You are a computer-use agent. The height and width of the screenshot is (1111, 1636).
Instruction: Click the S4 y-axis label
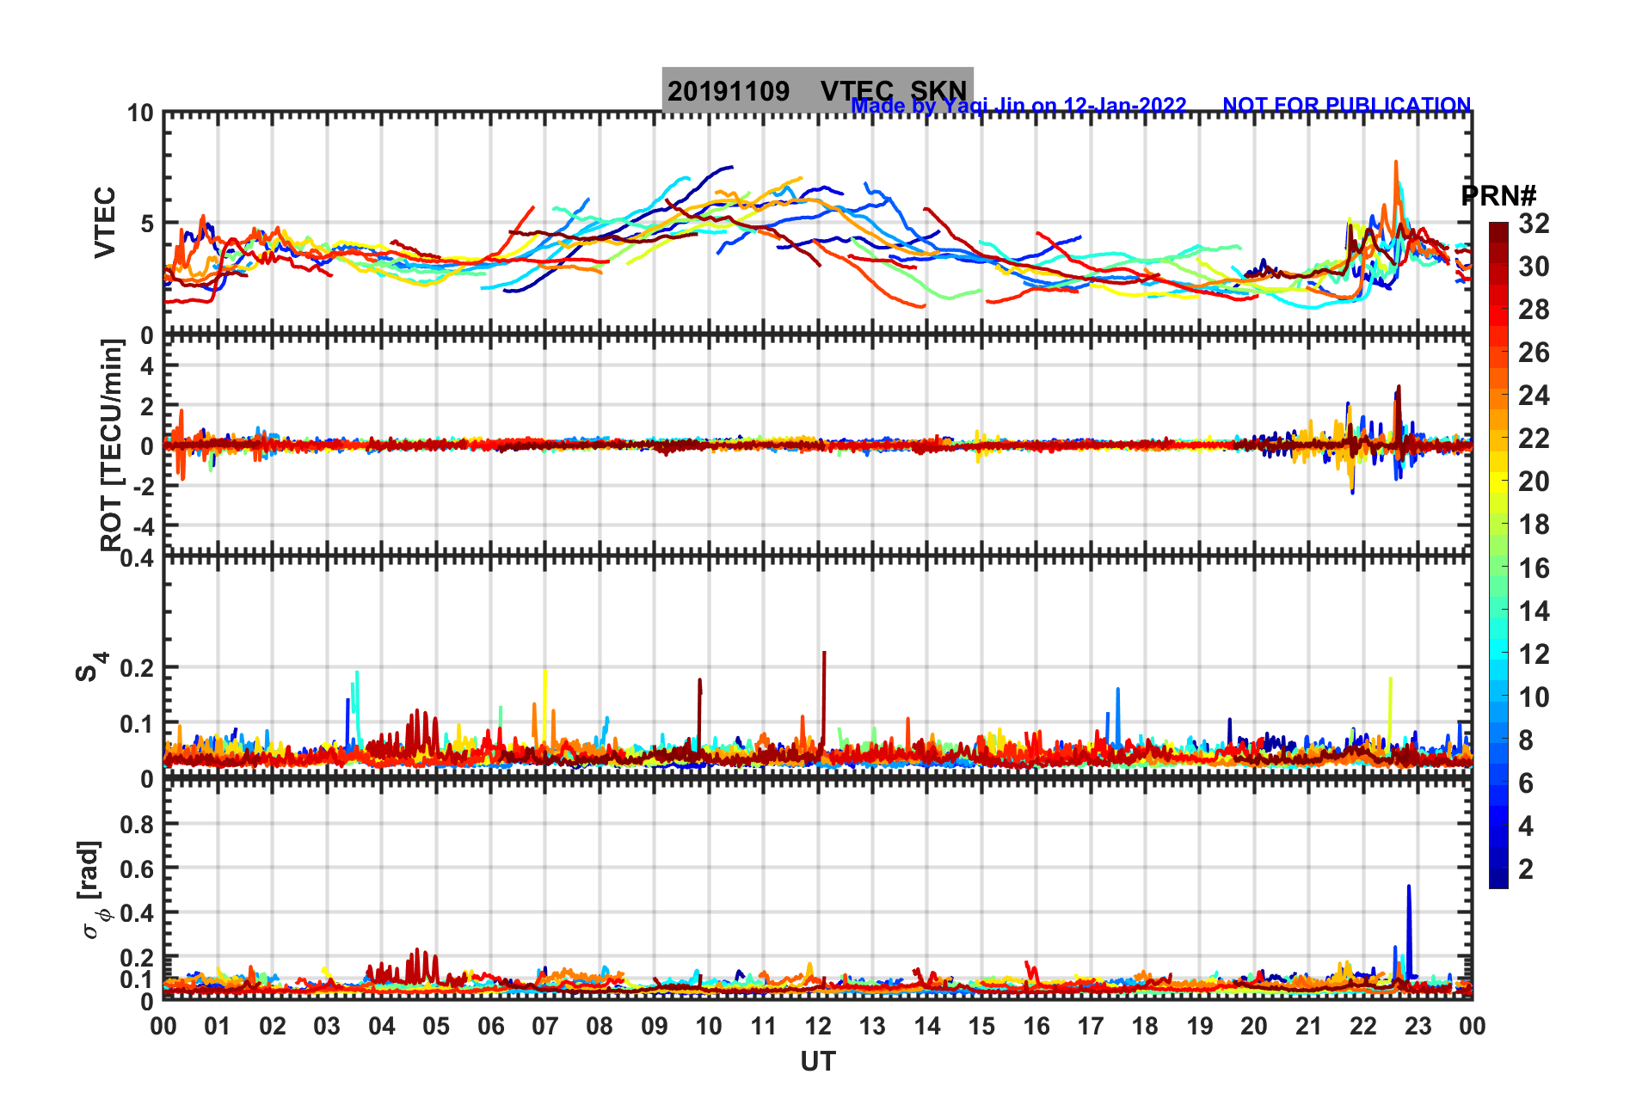point(91,666)
